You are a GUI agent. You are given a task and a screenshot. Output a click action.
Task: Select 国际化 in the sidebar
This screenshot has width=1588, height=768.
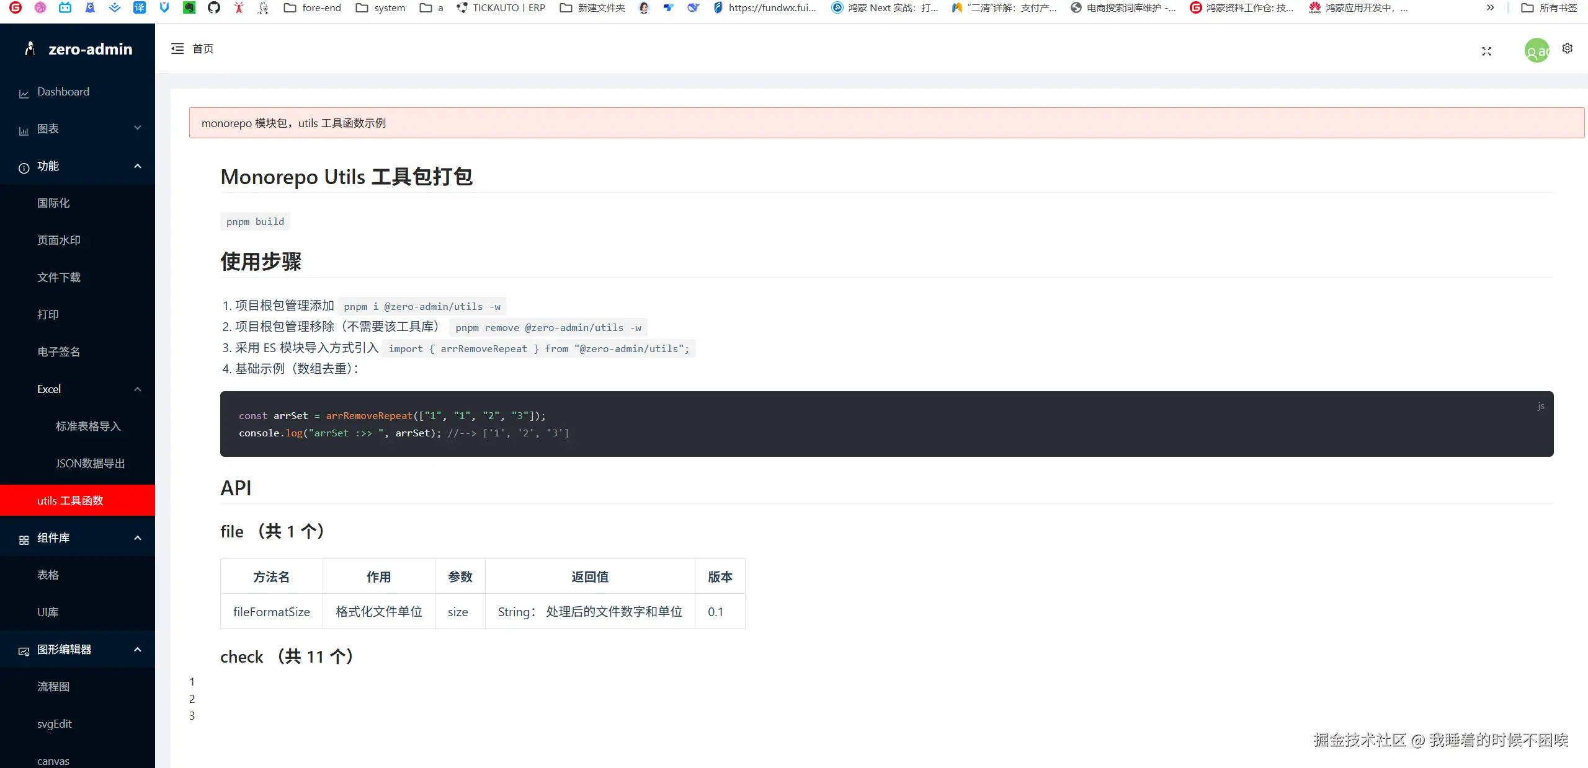coord(53,203)
